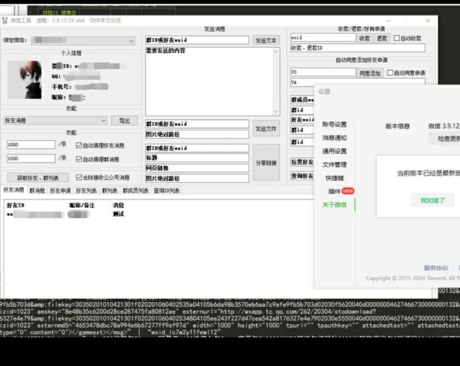Click the 收款 button

pos(364,38)
